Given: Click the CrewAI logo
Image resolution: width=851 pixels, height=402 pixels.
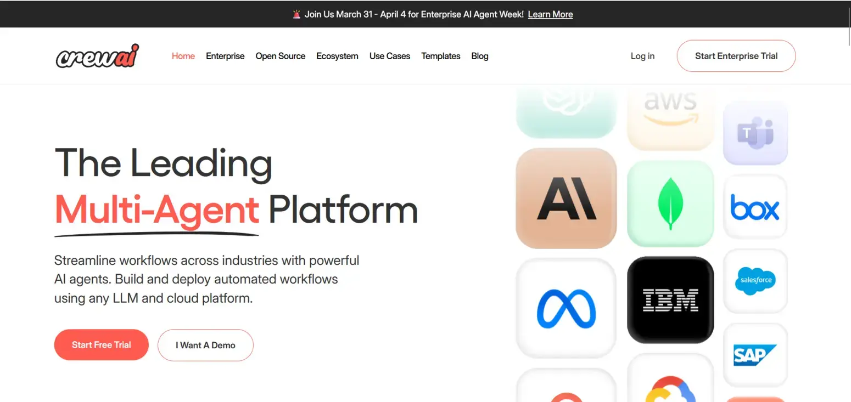Looking at the screenshot, I should [x=97, y=56].
